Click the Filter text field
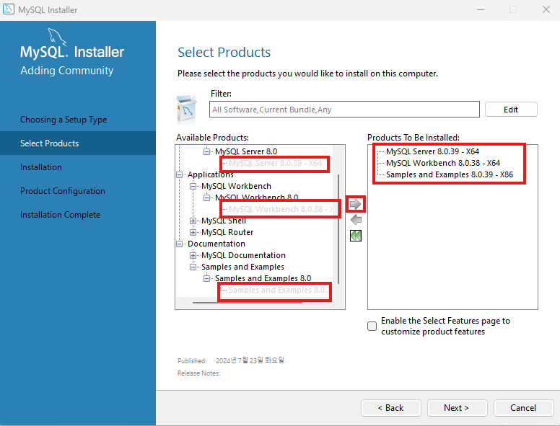This screenshot has height=426, width=560. pyautogui.click(x=344, y=110)
